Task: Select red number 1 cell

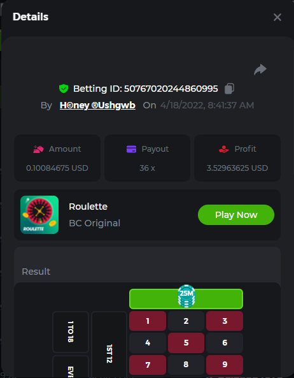Action: [148, 321]
